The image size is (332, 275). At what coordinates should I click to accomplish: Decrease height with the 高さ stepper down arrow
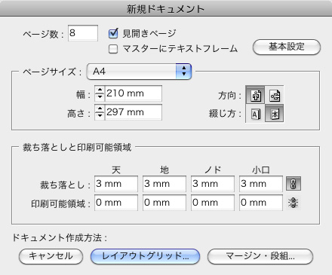(x=100, y=116)
